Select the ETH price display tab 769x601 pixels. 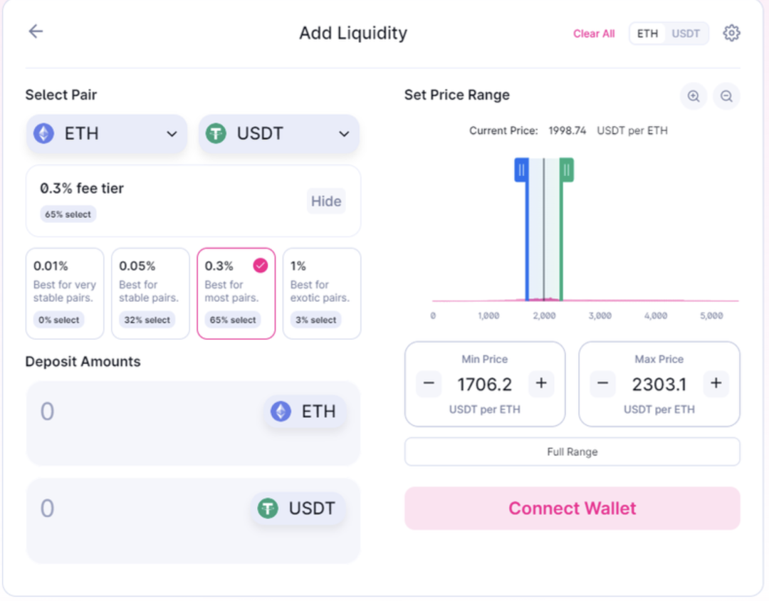point(647,33)
